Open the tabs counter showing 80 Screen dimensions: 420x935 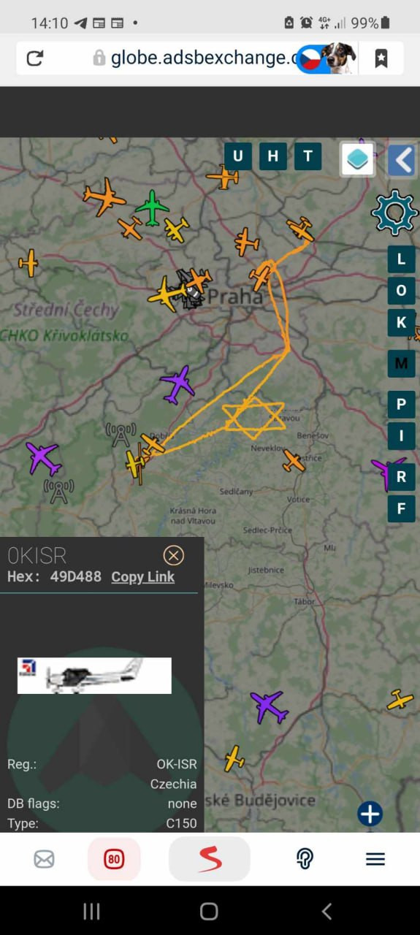[x=114, y=859]
